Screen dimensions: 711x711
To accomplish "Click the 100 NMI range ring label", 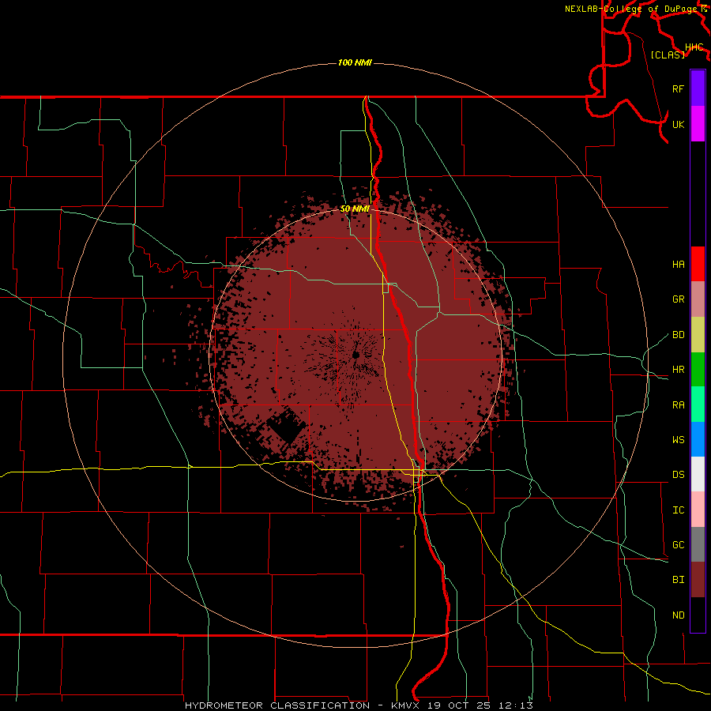I will coord(355,62).
